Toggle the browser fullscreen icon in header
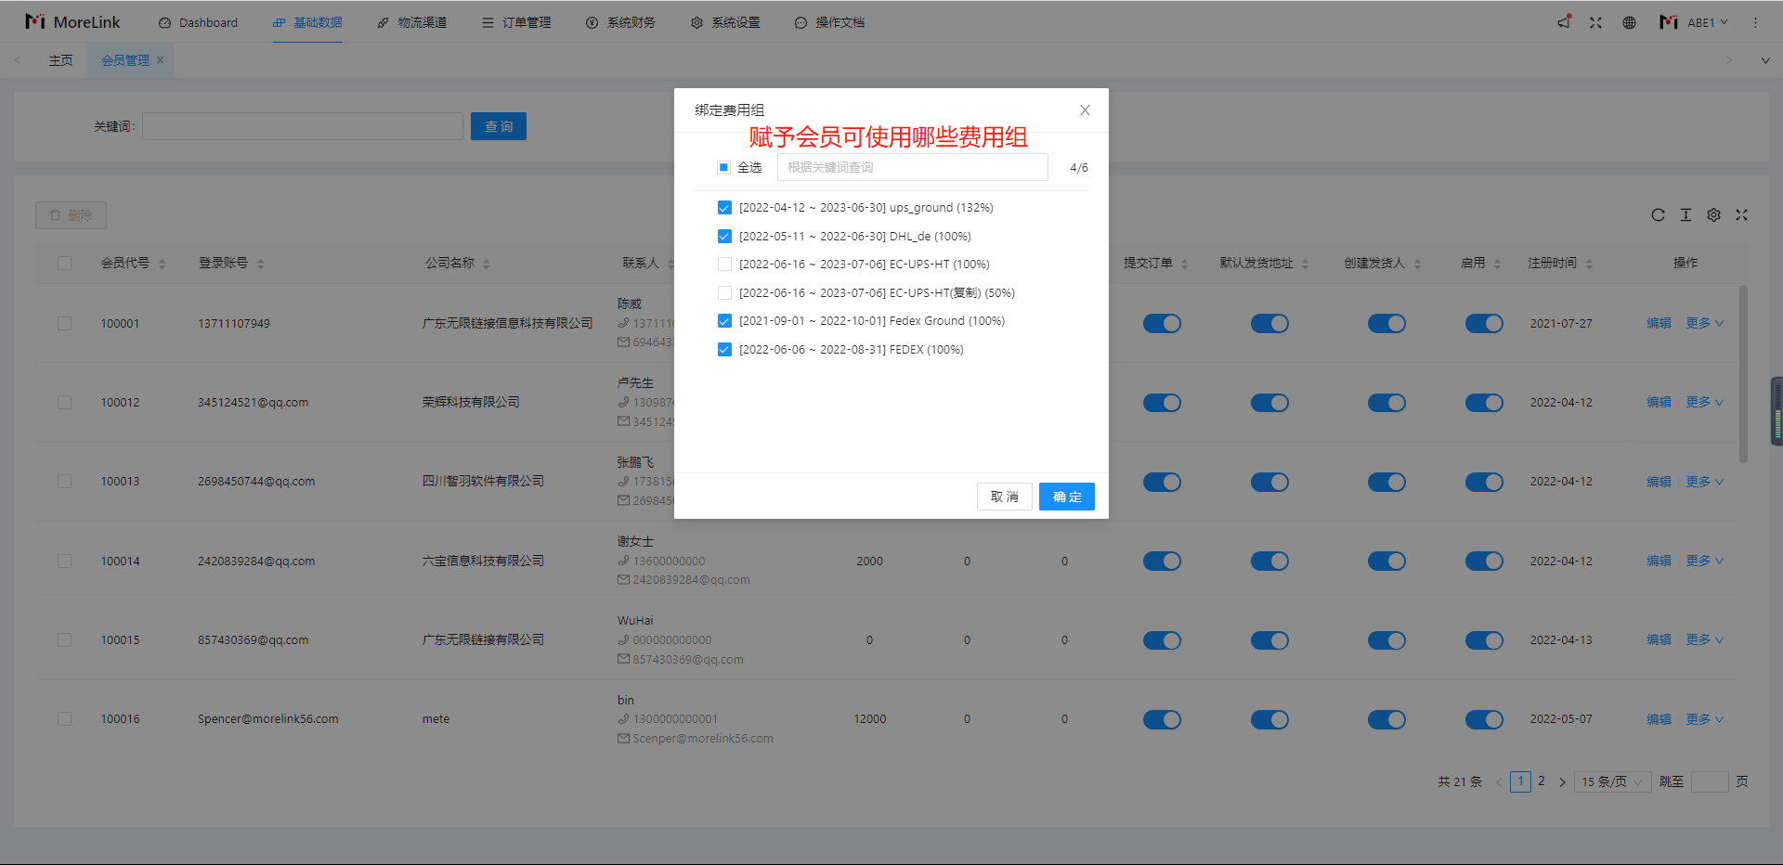Screen dimensions: 1783x865 coord(1595,22)
